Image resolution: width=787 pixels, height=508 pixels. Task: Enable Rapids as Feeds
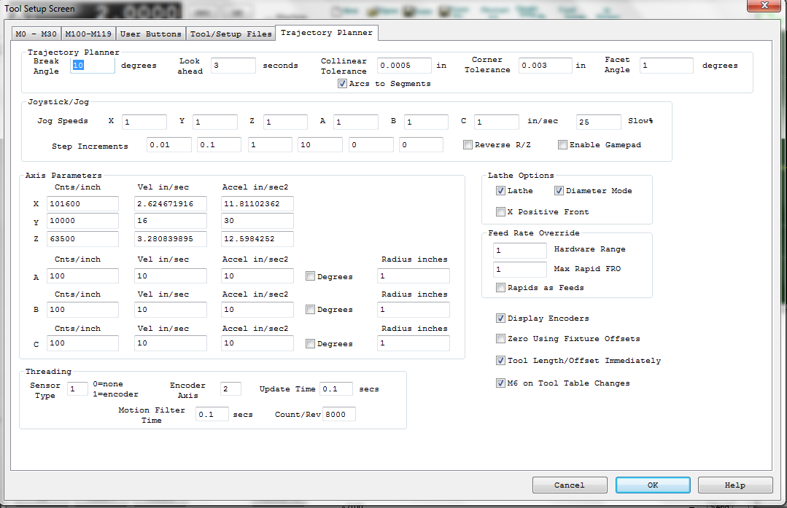pyautogui.click(x=500, y=288)
